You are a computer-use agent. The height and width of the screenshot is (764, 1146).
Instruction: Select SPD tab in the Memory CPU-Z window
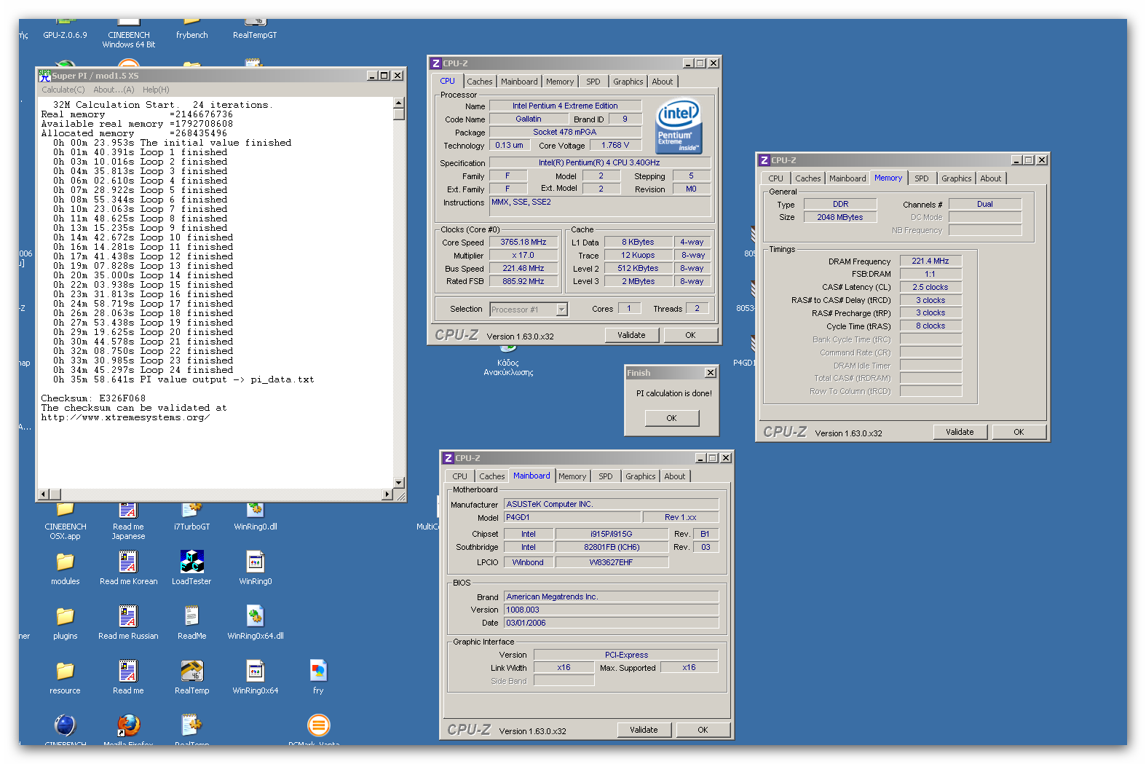tap(922, 178)
